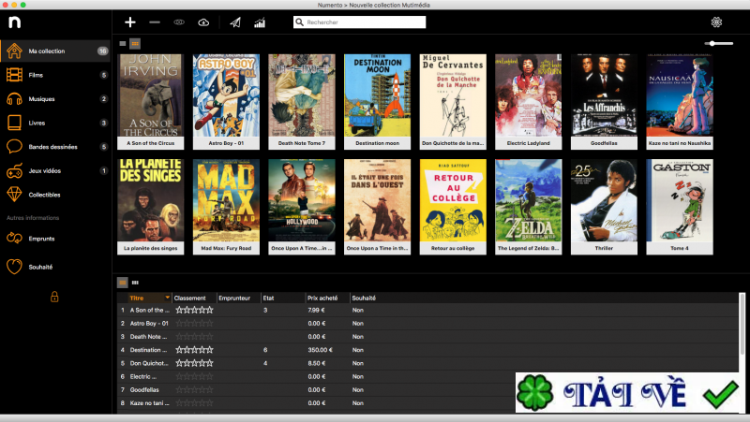
Task: Toggle the eye preview icon in toolbar
Action: [179, 22]
